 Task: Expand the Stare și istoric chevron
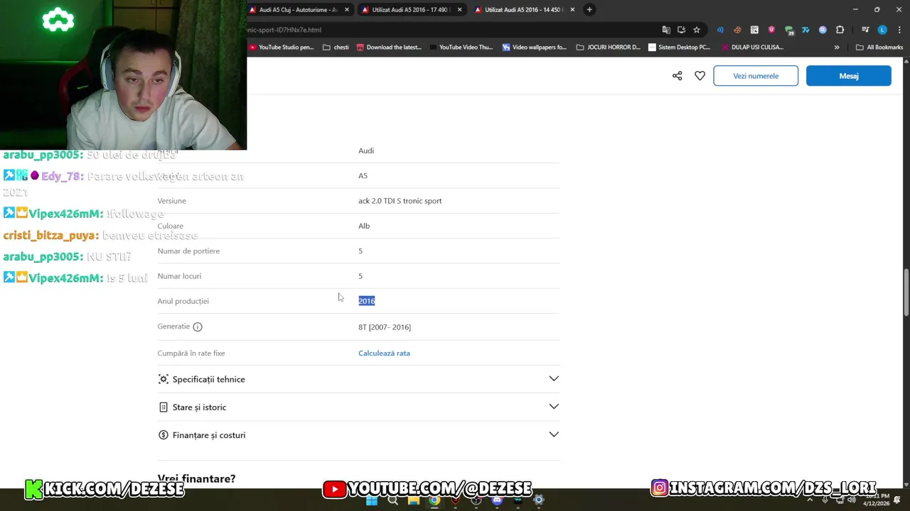(x=554, y=407)
